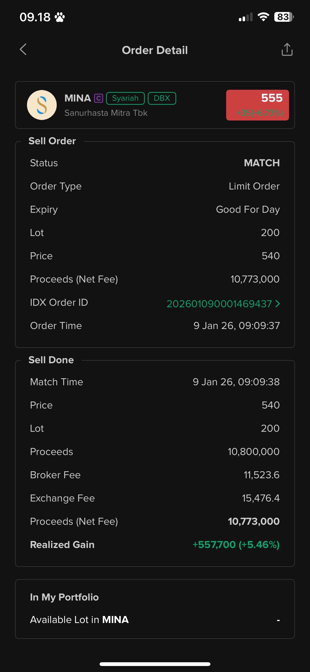Viewport: 310px width, 672px height.
Task: Tap the MATCH status value
Action: click(262, 163)
